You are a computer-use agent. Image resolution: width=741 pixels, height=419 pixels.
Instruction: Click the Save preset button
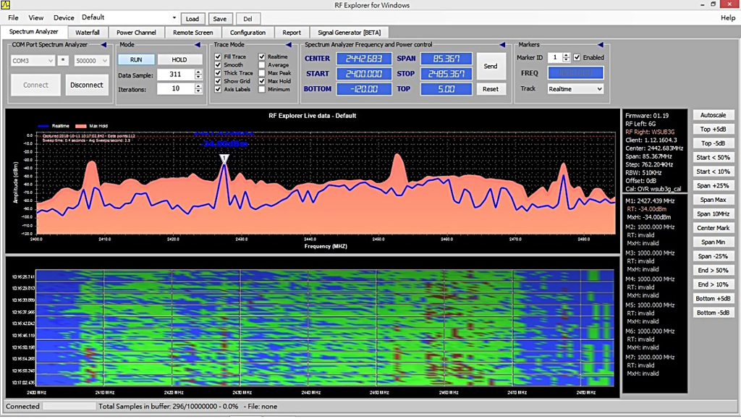point(220,19)
